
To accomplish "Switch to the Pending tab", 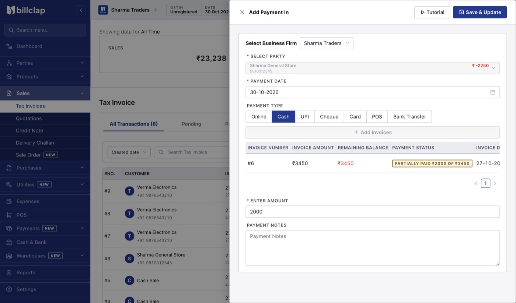I will (191, 124).
